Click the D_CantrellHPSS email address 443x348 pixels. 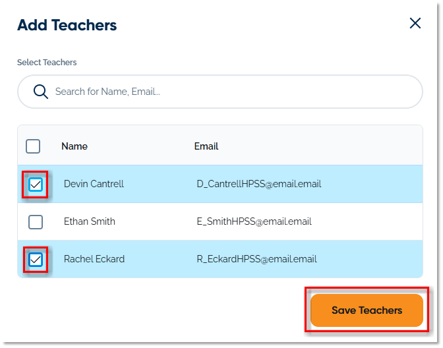[259, 184]
